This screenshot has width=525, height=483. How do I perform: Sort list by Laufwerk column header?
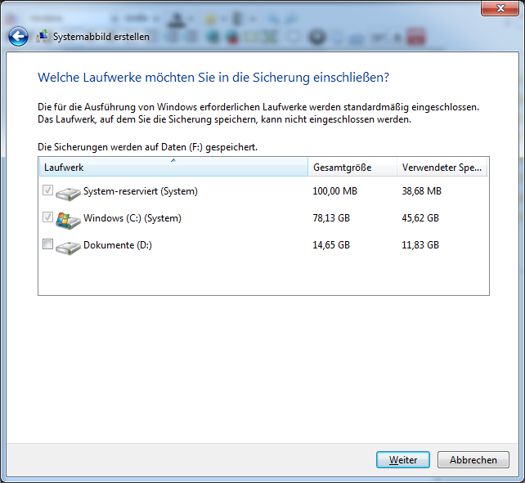173,168
